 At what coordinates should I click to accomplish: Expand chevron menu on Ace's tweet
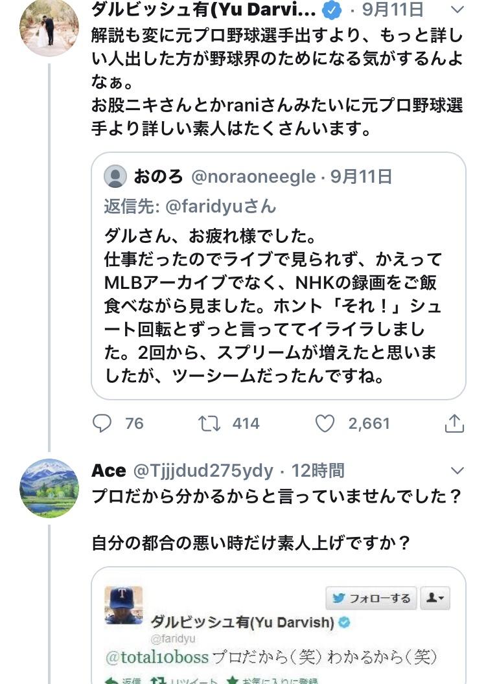click(x=457, y=470)
